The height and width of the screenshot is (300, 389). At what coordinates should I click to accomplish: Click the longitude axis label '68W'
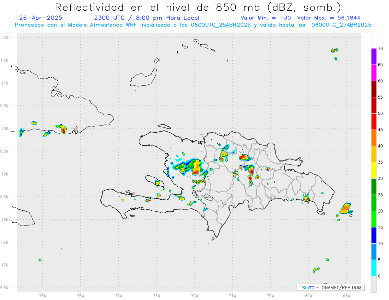tap(347, 296)
